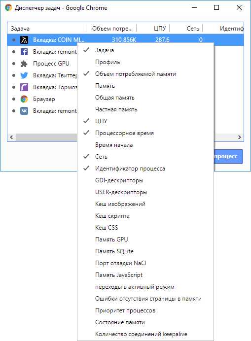Click the Facebook tab favicon
Image resolution: width=251 pixels, height=341 pixels.
coord(24,52)
